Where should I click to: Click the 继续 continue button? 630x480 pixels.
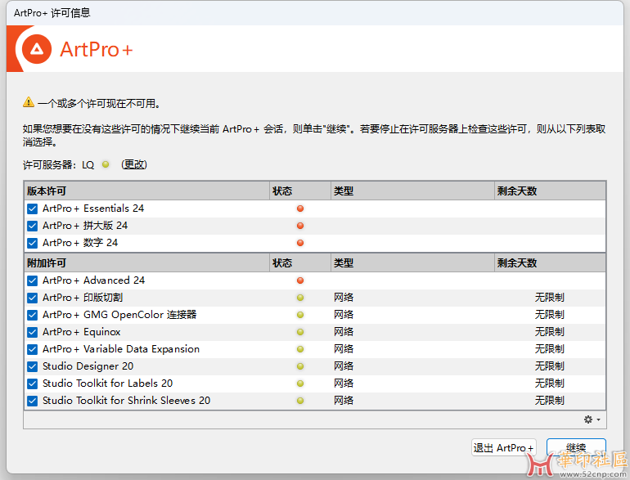coord(576,447)
